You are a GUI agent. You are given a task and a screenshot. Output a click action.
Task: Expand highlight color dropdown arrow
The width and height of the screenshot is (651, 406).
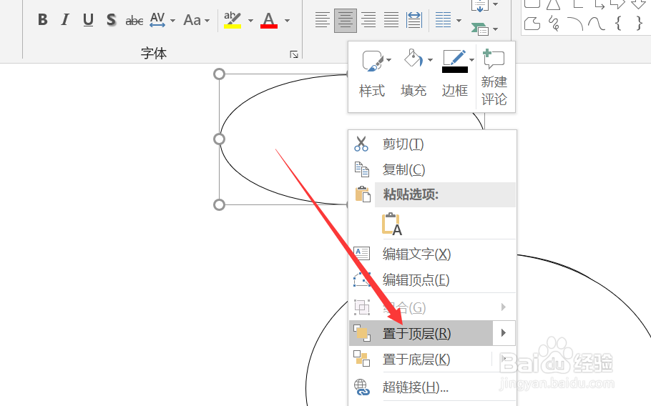click(x=250, y=20)
